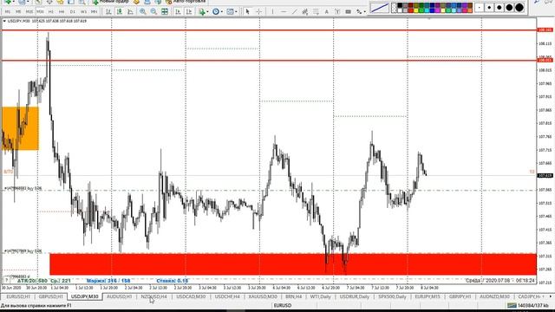The width and height of the screenshot is (555, 312).
Task: Open indicators dropdown arrow
Action: [207, 11]
